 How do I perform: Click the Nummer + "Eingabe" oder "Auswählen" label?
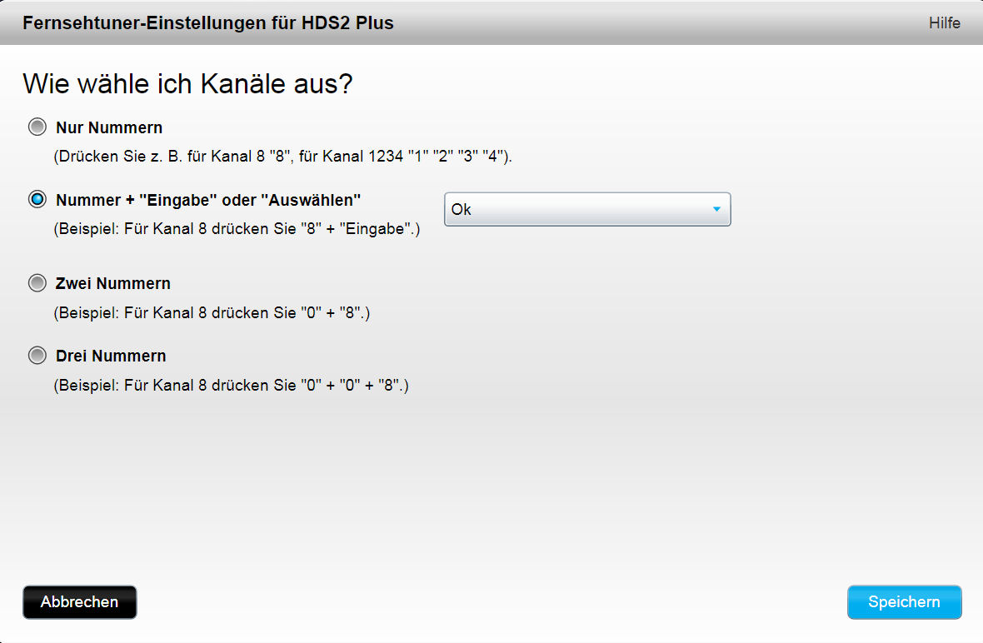click(x=208, y=200)
